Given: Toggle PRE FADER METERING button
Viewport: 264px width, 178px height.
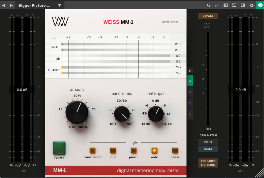Looking at the screenshot, I should [208, 163].
